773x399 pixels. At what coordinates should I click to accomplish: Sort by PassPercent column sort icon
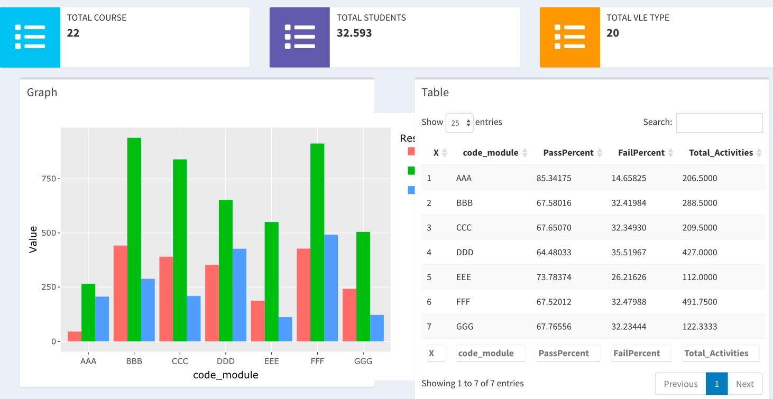(600, 153)
